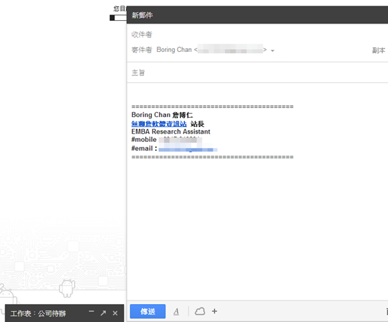Expand more attachment options with the plus icon
Screen dimensions: 388x322
[x=215, y=311]
